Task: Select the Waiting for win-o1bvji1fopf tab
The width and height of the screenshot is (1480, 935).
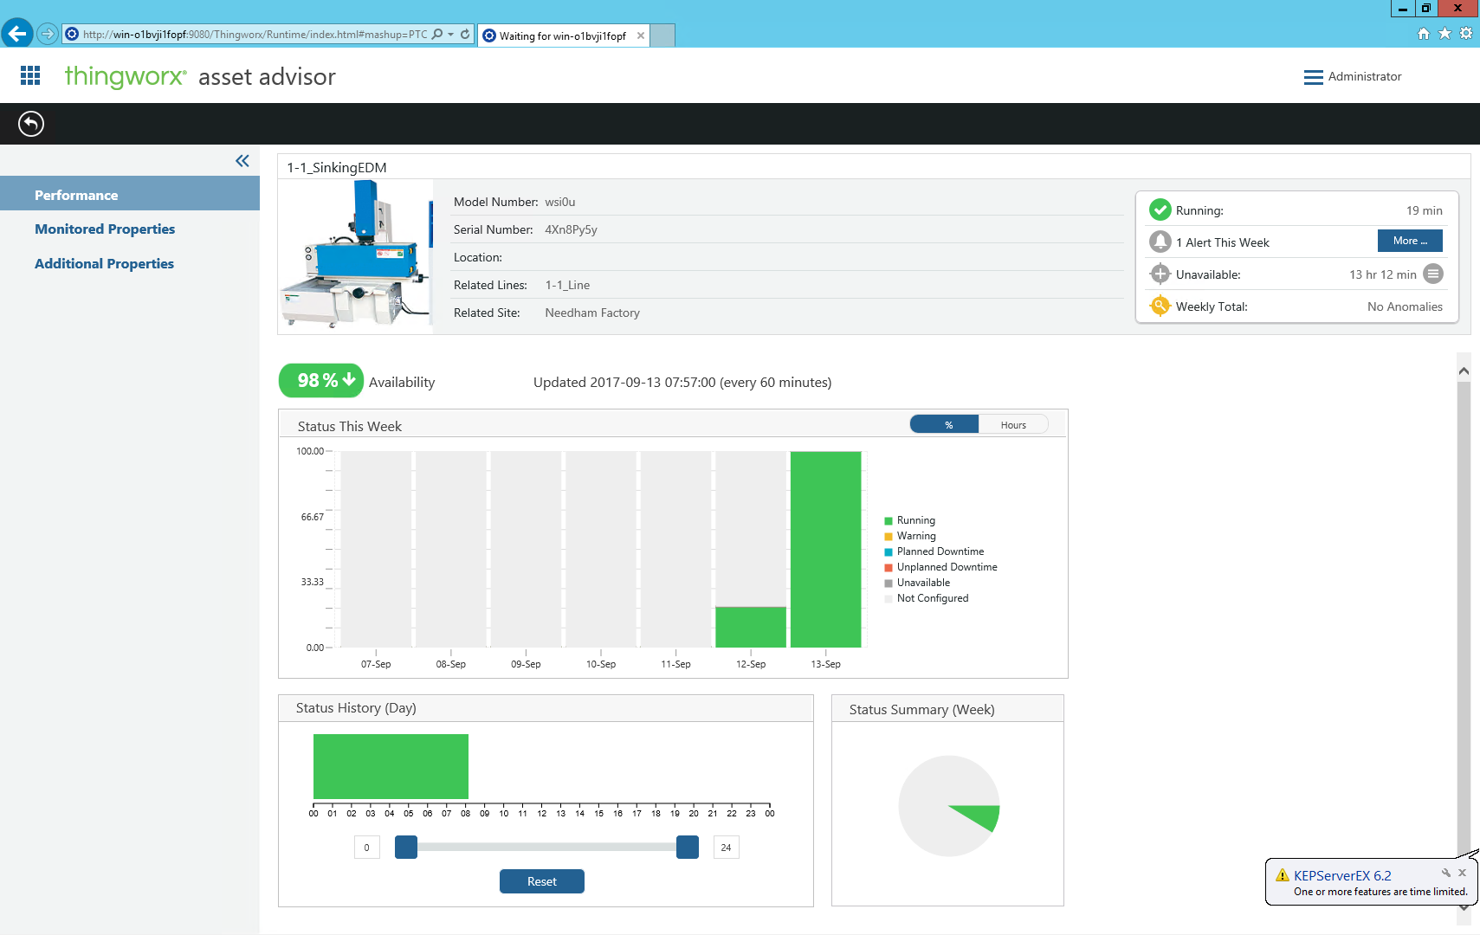Action: [x=562, y=35]
